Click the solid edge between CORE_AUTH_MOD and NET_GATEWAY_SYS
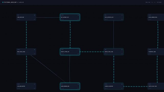Image resolution: width=164 pixels, height=92 pixels. (48, 17)
